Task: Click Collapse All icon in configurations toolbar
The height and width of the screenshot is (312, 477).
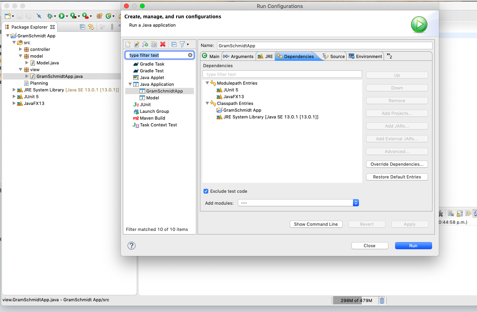Action: [174, 45]
